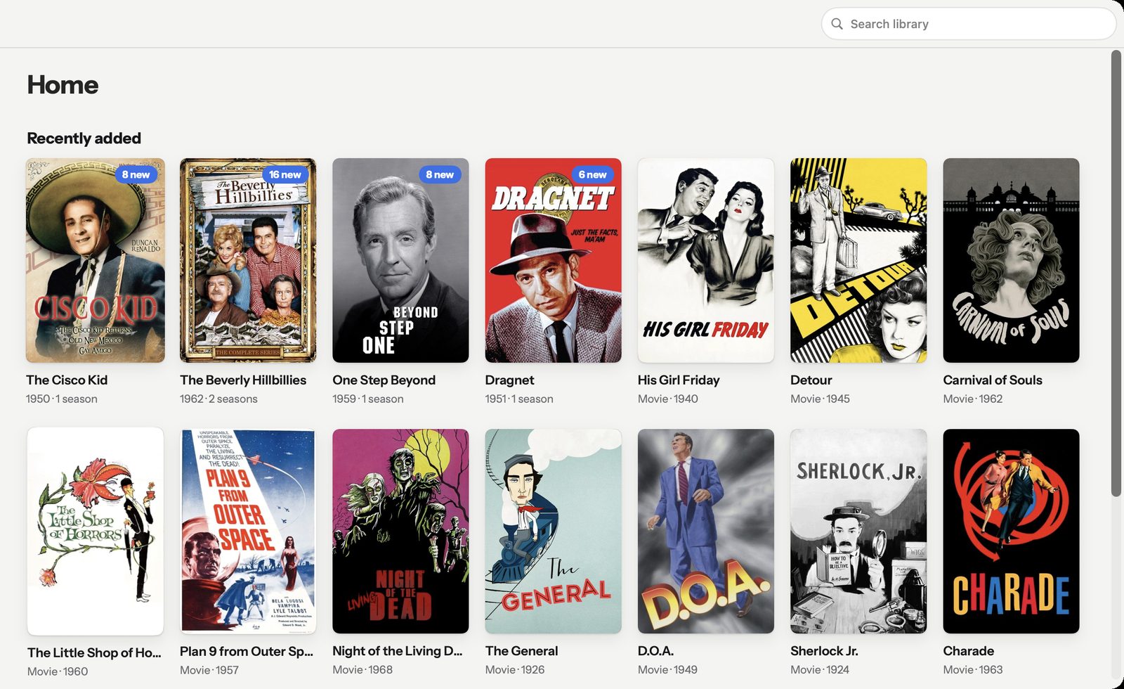The width and height of the screenshot is (1124, 689).
Task: Click the vertical scrollbar thumb
Action: point(1116,273)
